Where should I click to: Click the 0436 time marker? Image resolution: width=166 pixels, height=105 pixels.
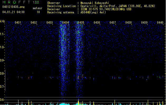[x=97, y=23]
